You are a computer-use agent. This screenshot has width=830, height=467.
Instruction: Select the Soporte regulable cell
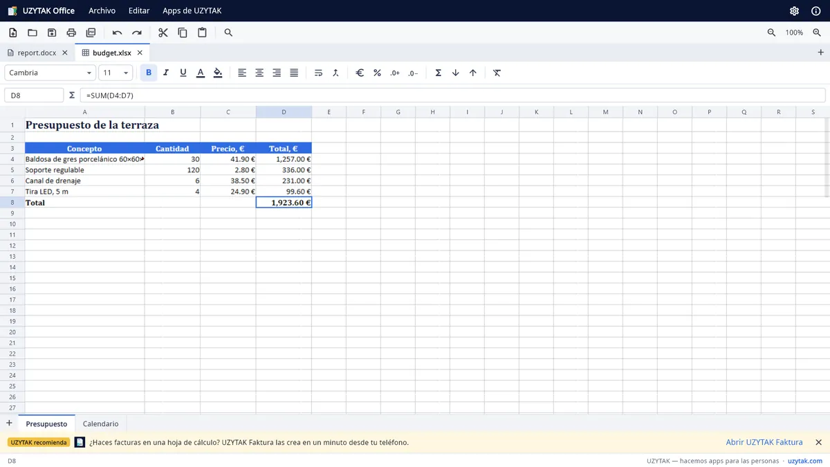coord(84,170)
